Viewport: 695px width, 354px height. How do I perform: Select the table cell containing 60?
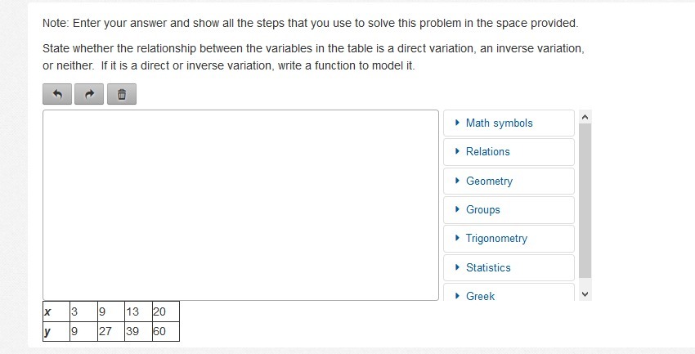[164, 332]
